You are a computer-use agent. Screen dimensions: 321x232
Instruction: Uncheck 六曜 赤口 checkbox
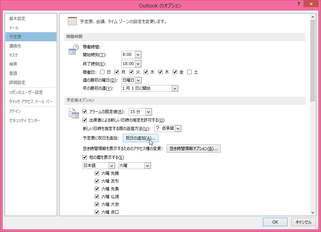(x=97, y=212)
